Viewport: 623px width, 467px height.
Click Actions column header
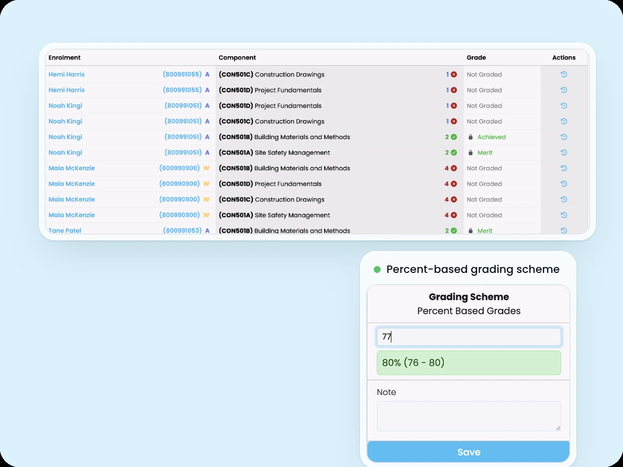564,57
